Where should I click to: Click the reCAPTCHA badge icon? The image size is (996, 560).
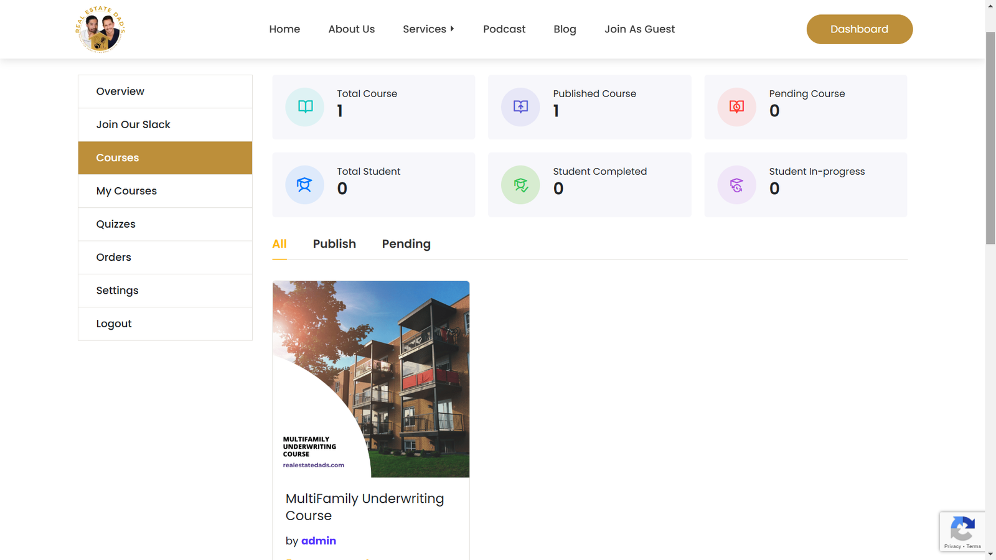pyautogui.click(x=962, y=530)
